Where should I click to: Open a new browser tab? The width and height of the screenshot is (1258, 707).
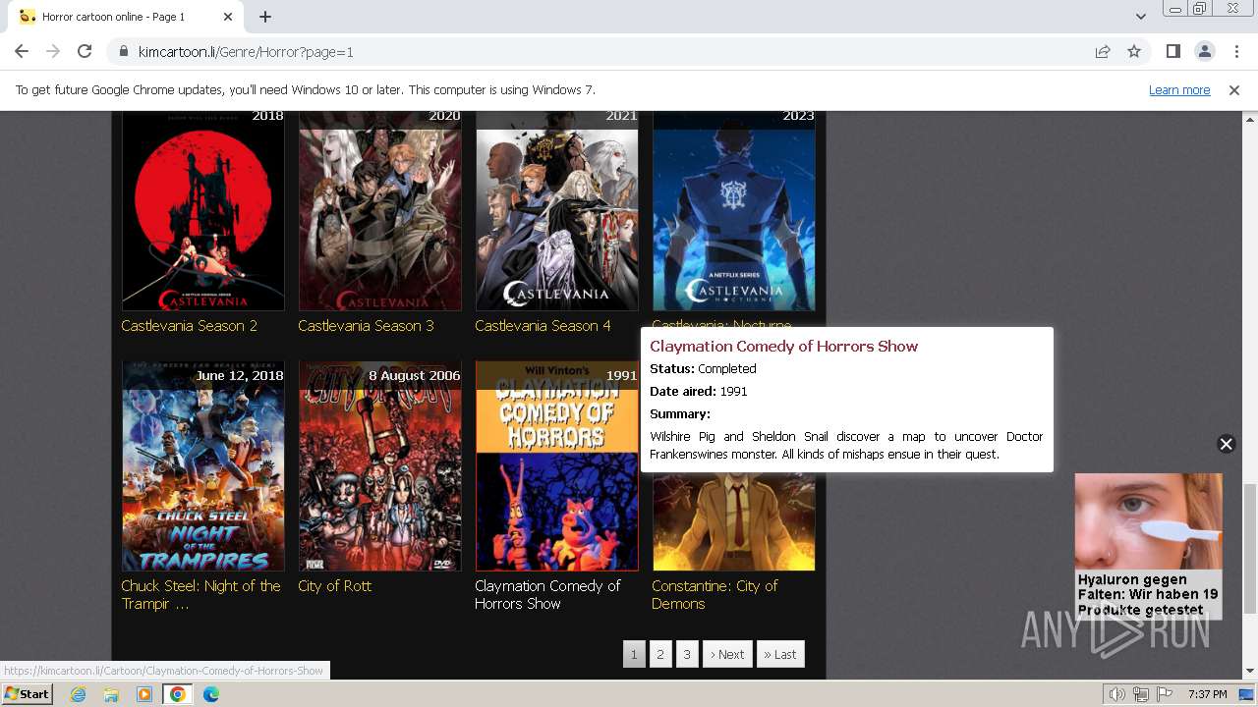(x=265, y=17)
